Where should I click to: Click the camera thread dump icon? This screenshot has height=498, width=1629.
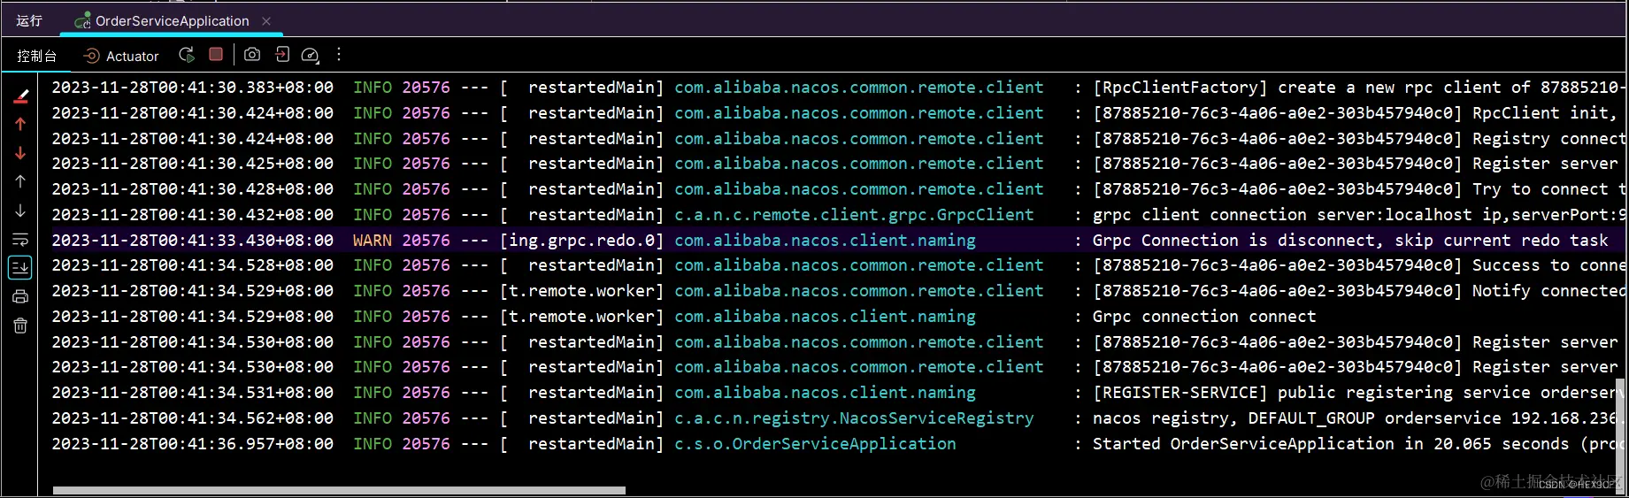click(x=252, y=55)
